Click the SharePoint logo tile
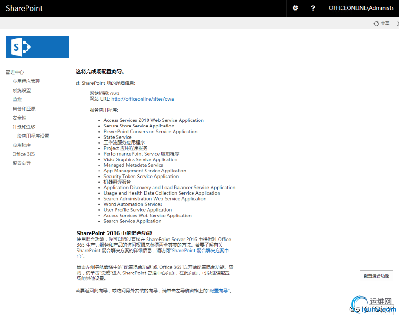 tap(37, 47)
